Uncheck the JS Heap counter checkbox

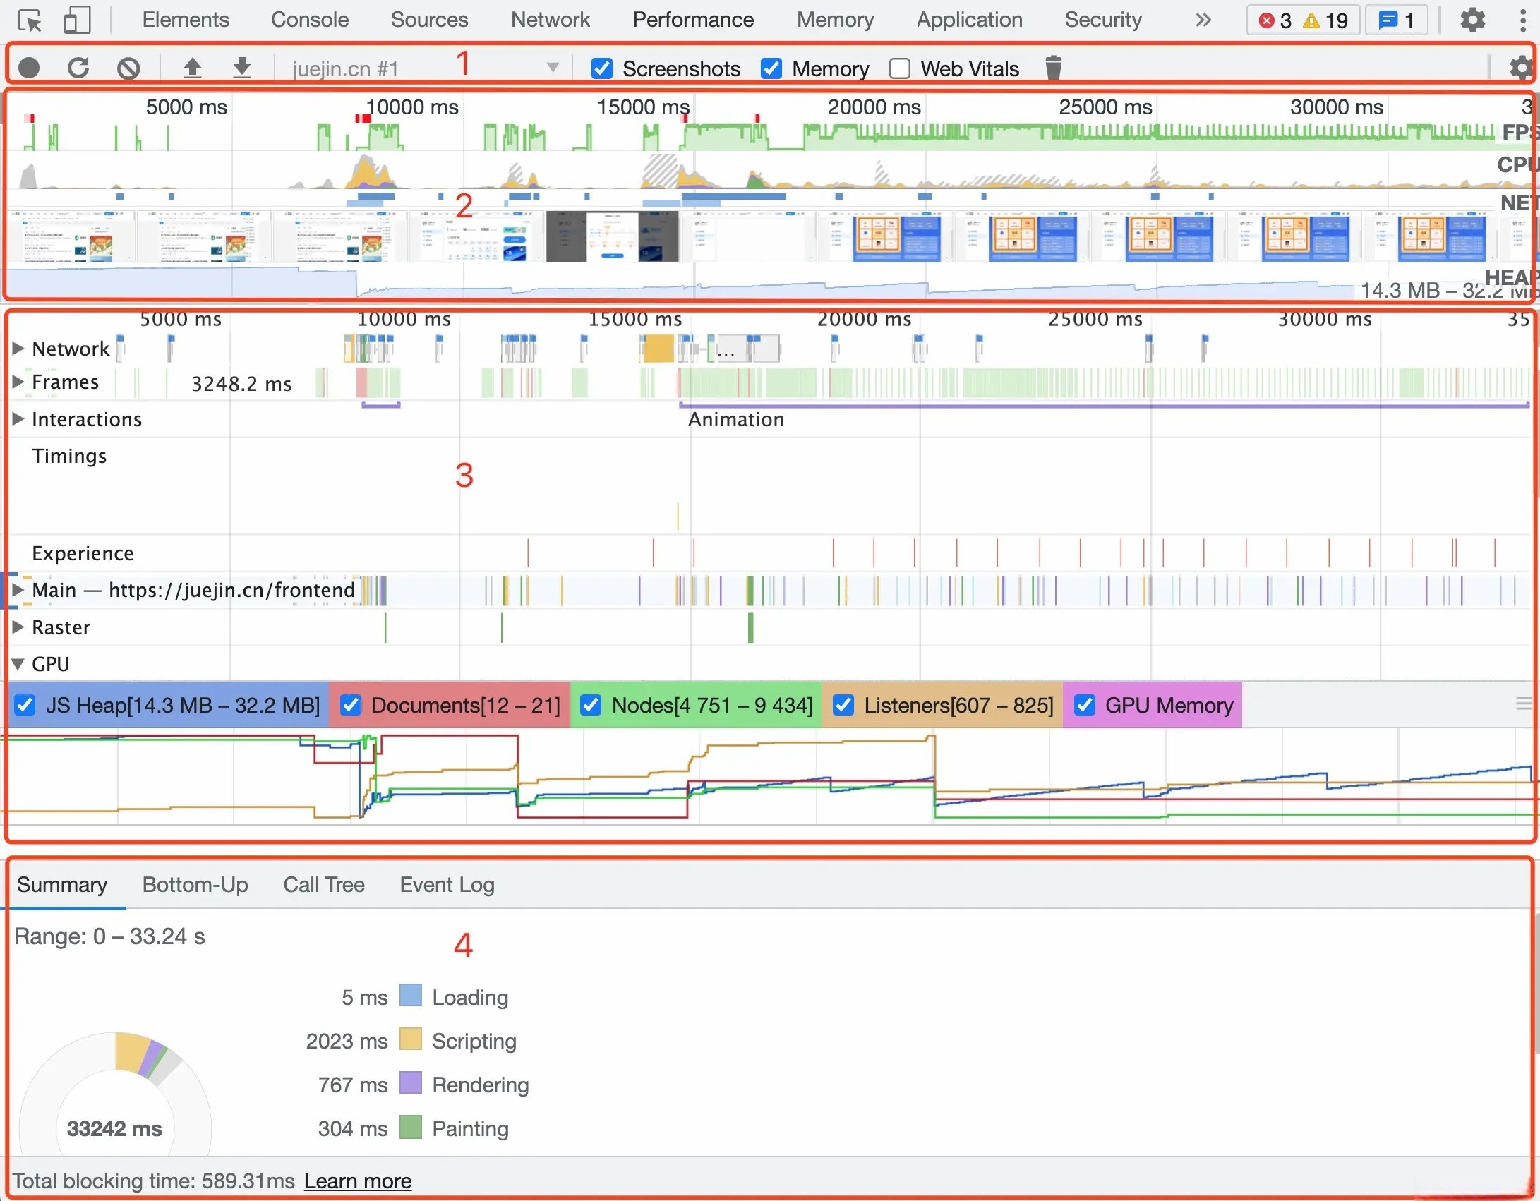coord(25,705)
